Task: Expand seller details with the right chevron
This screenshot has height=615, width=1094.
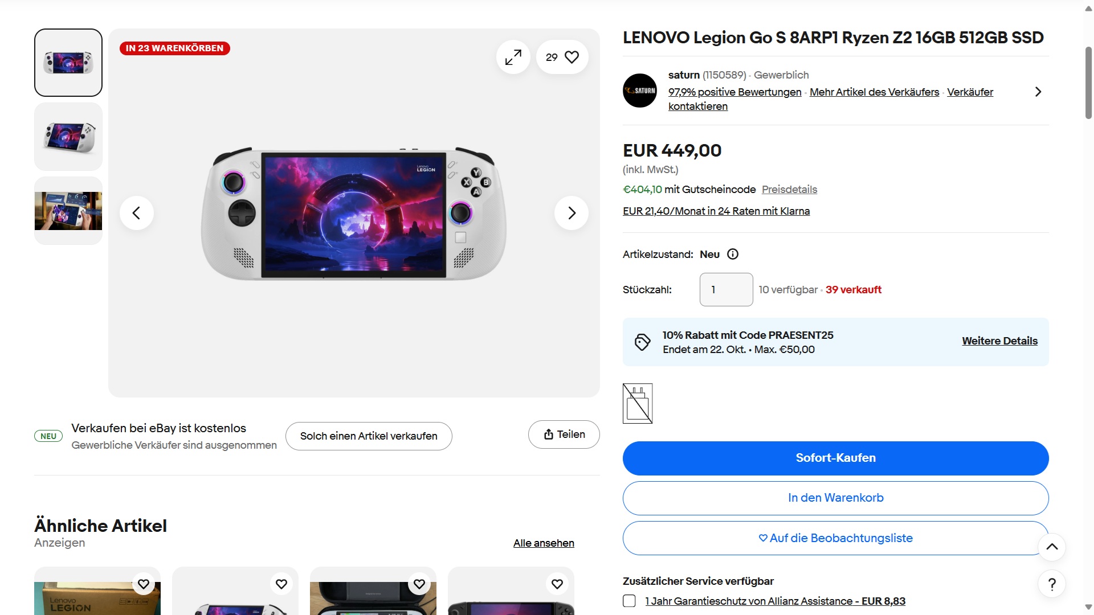Action: [1038, 92]
